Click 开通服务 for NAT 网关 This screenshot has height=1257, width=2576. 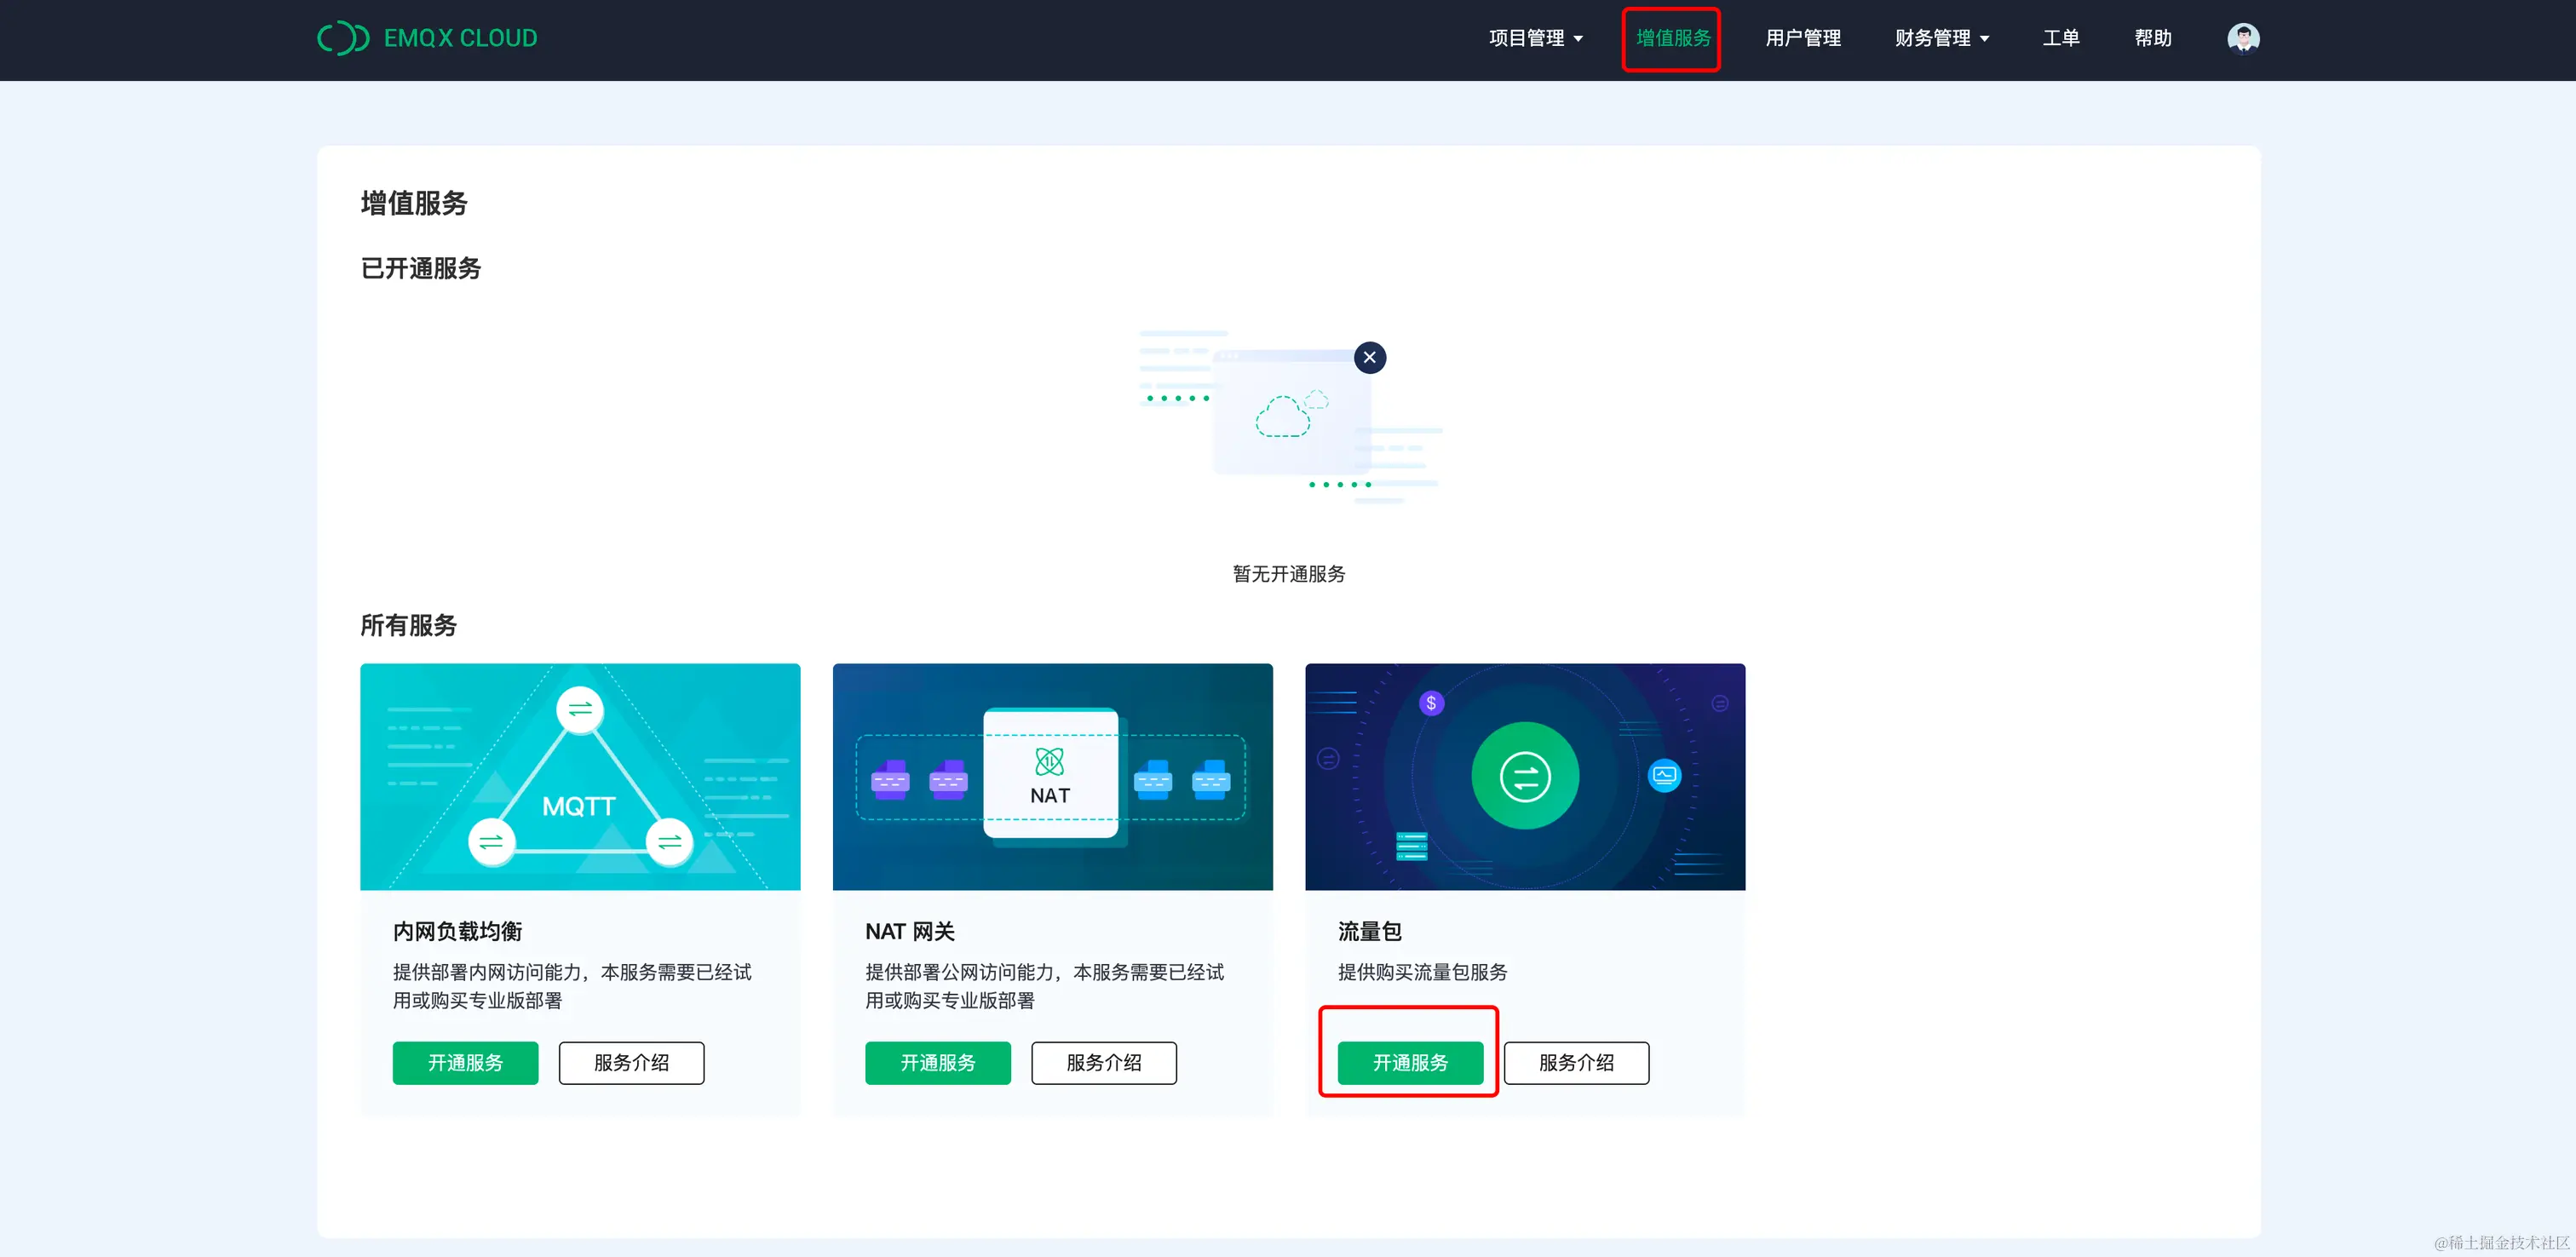[x=938, y=1063]
